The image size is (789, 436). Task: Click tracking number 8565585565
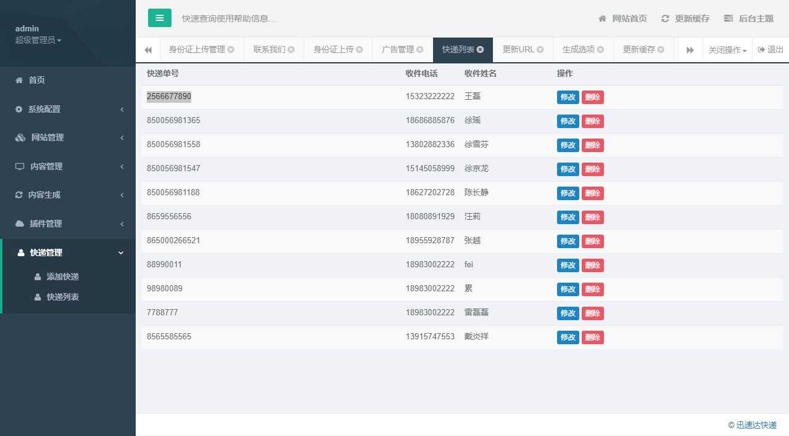coord(169,336)
